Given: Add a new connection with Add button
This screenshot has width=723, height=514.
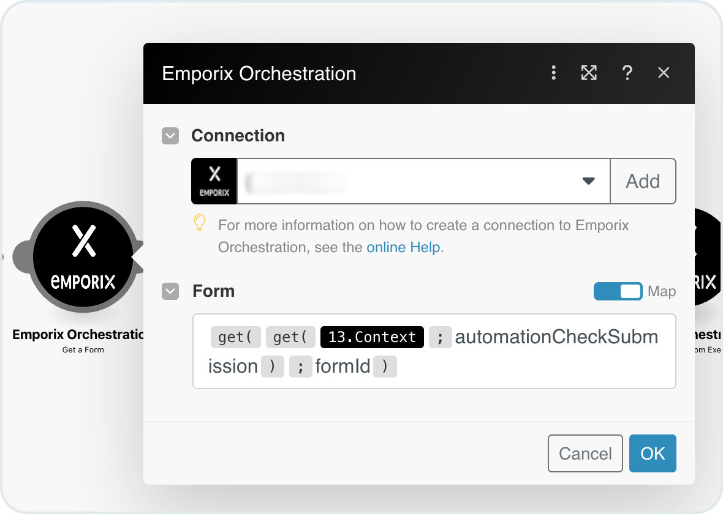Looking at the screenshot, I should (643, 181).
